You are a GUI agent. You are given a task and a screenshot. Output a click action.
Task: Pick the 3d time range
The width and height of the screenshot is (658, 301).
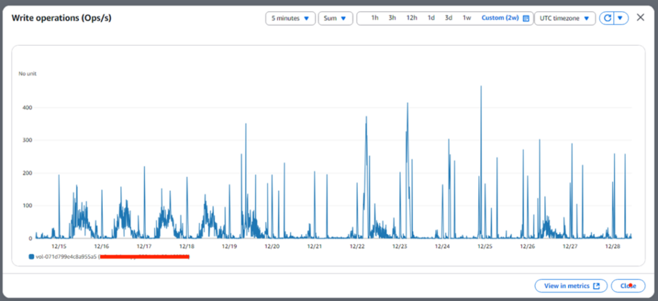[x=449, y=18]
